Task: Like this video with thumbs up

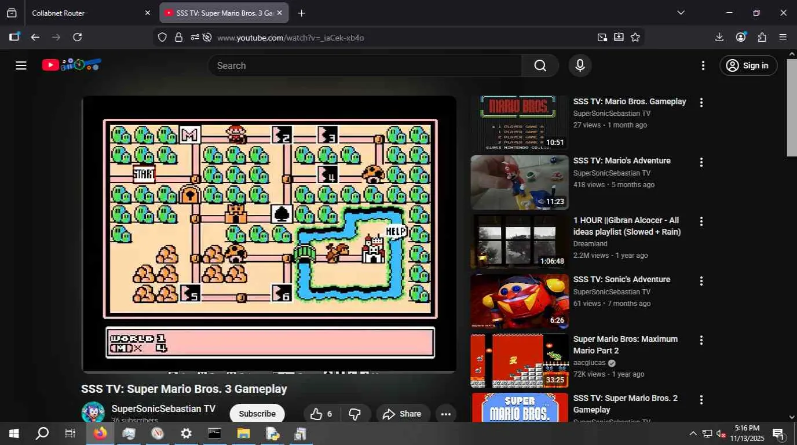Action: 321,414
